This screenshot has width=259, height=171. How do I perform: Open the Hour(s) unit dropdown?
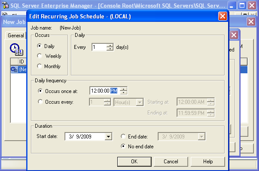140,102
